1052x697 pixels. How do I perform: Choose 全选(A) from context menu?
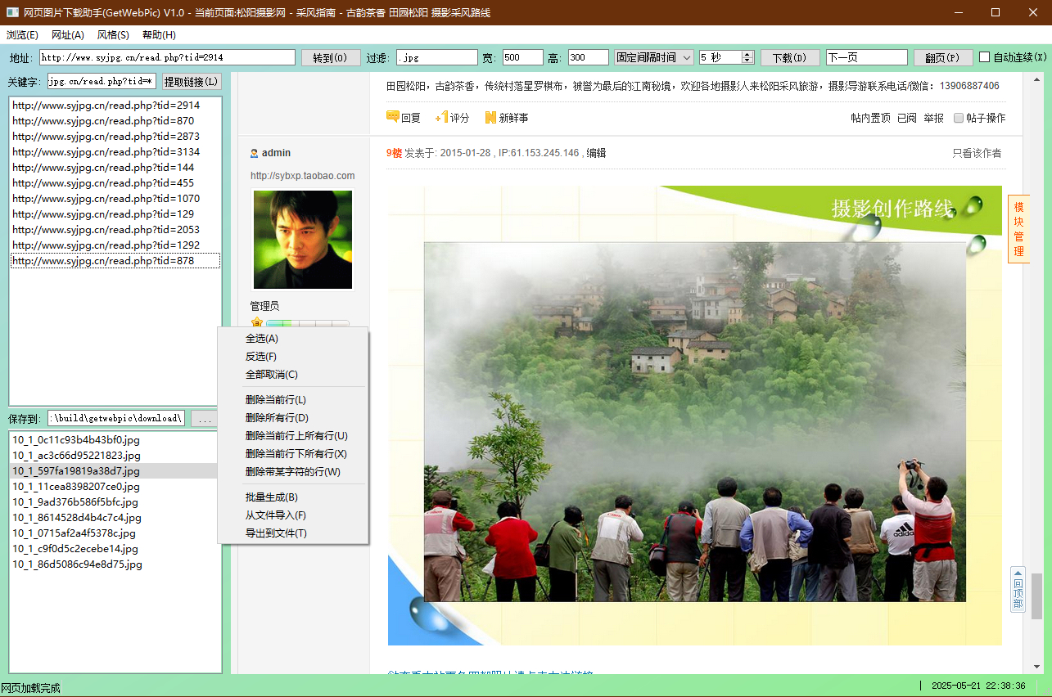[x=293, y=339]
